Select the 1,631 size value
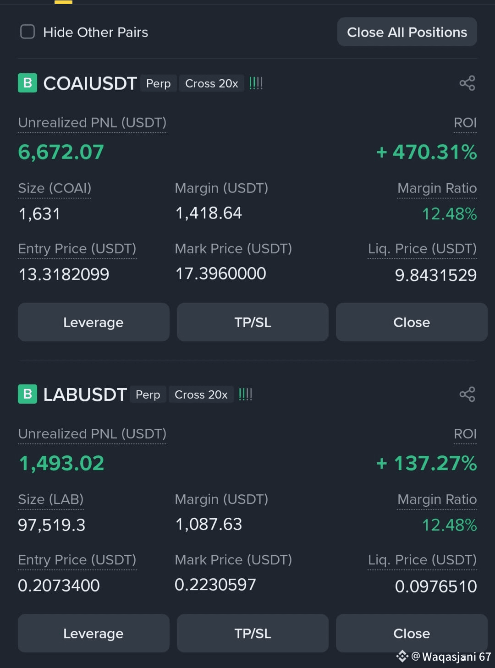This screenshot has height=668, width=495. [39, 214]
